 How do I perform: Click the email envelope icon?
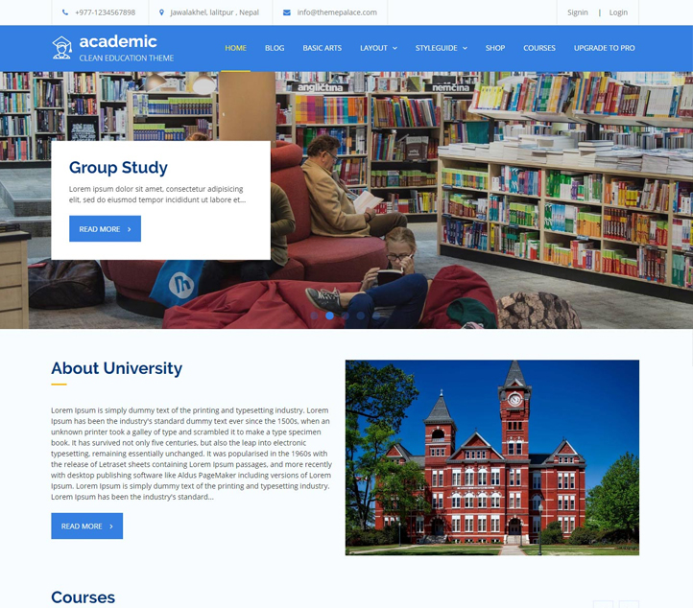(287, 12)
